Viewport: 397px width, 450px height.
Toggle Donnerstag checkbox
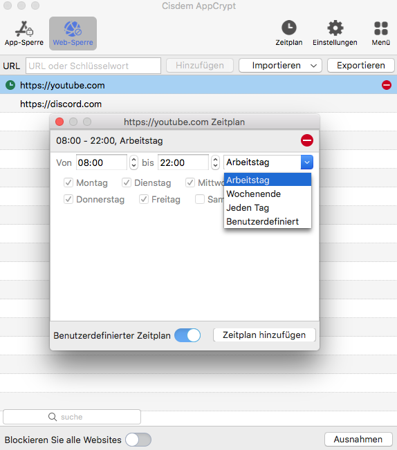(68, 199)
